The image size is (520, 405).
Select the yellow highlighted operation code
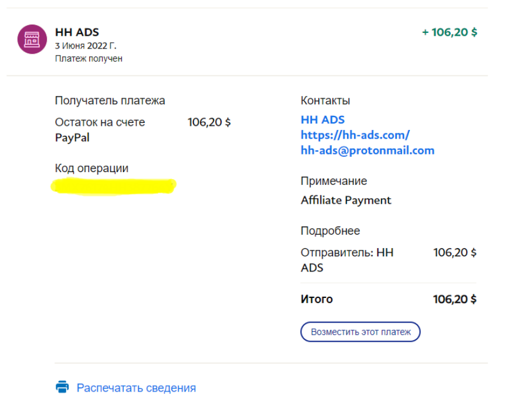(x=114, y=186)
